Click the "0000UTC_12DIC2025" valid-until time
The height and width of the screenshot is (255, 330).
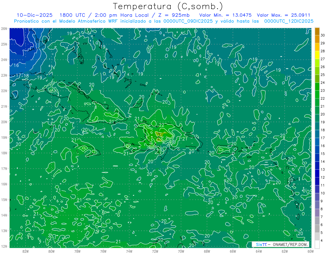point(289,21)
